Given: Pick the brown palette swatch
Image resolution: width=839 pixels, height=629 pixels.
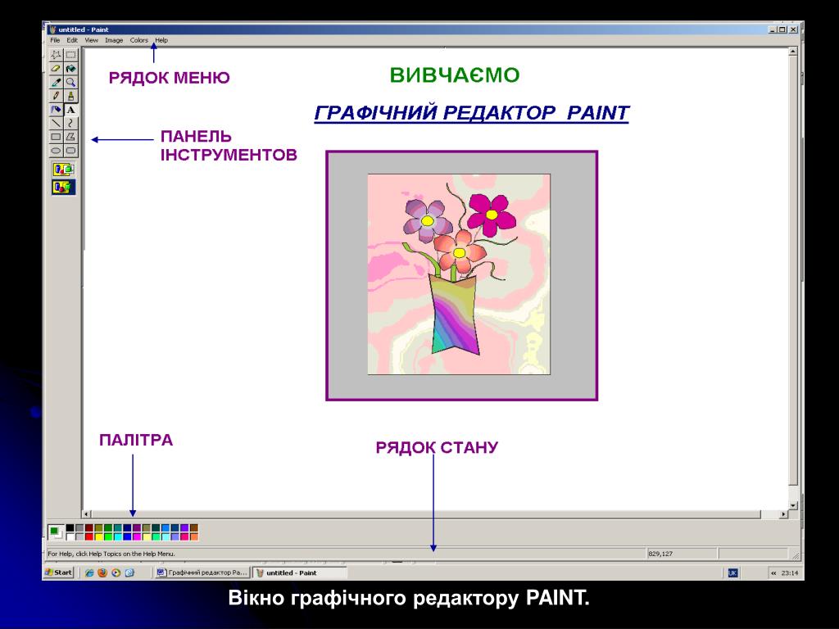Looking at the screenshot, I should point(194,528).
